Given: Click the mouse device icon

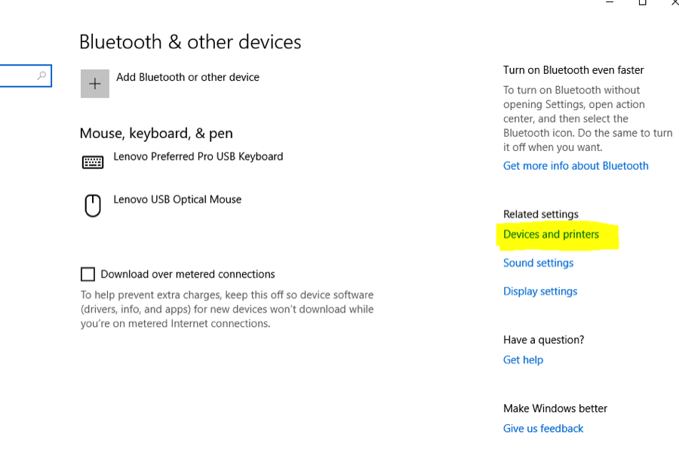Looking at the screenshot, I should pos(93,205).
